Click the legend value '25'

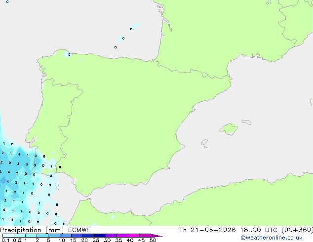click(x=96, y=240)
